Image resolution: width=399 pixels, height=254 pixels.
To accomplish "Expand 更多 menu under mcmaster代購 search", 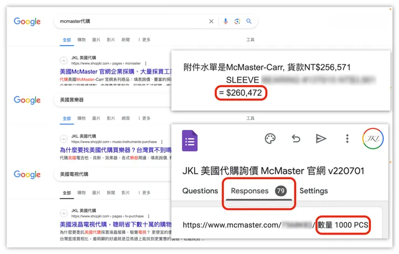I will pyautogui.click(x=144, y=40).
